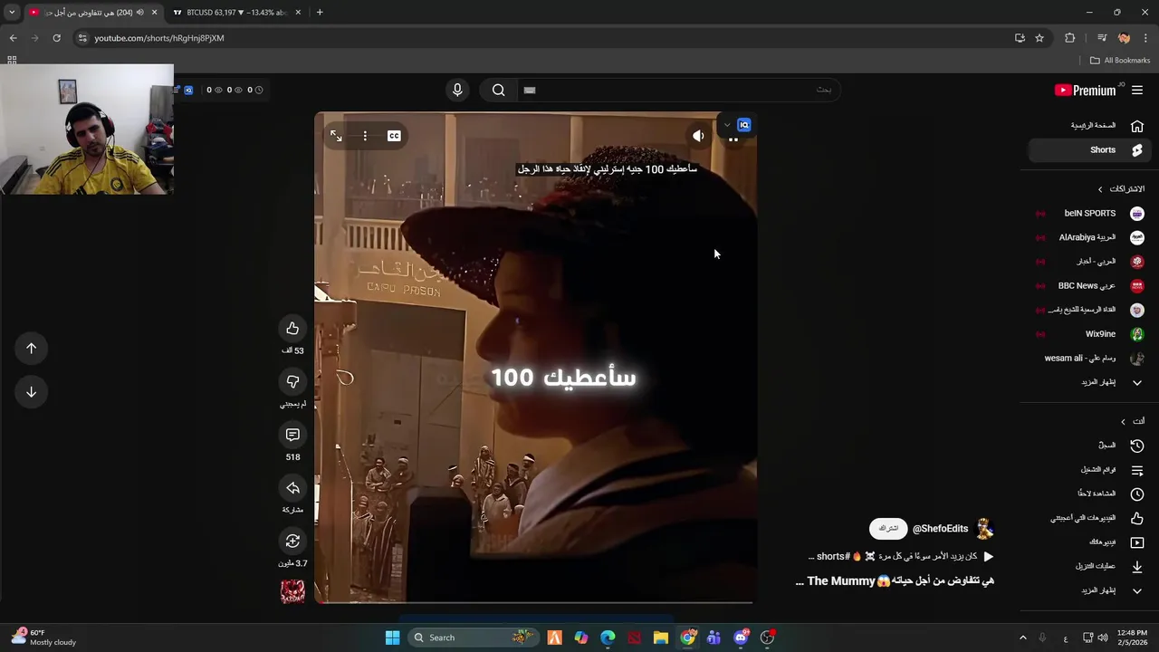This screenshot has width=1159, height=652.
Task: Open the three-dot more options on the video
Action: coord(365,136)
